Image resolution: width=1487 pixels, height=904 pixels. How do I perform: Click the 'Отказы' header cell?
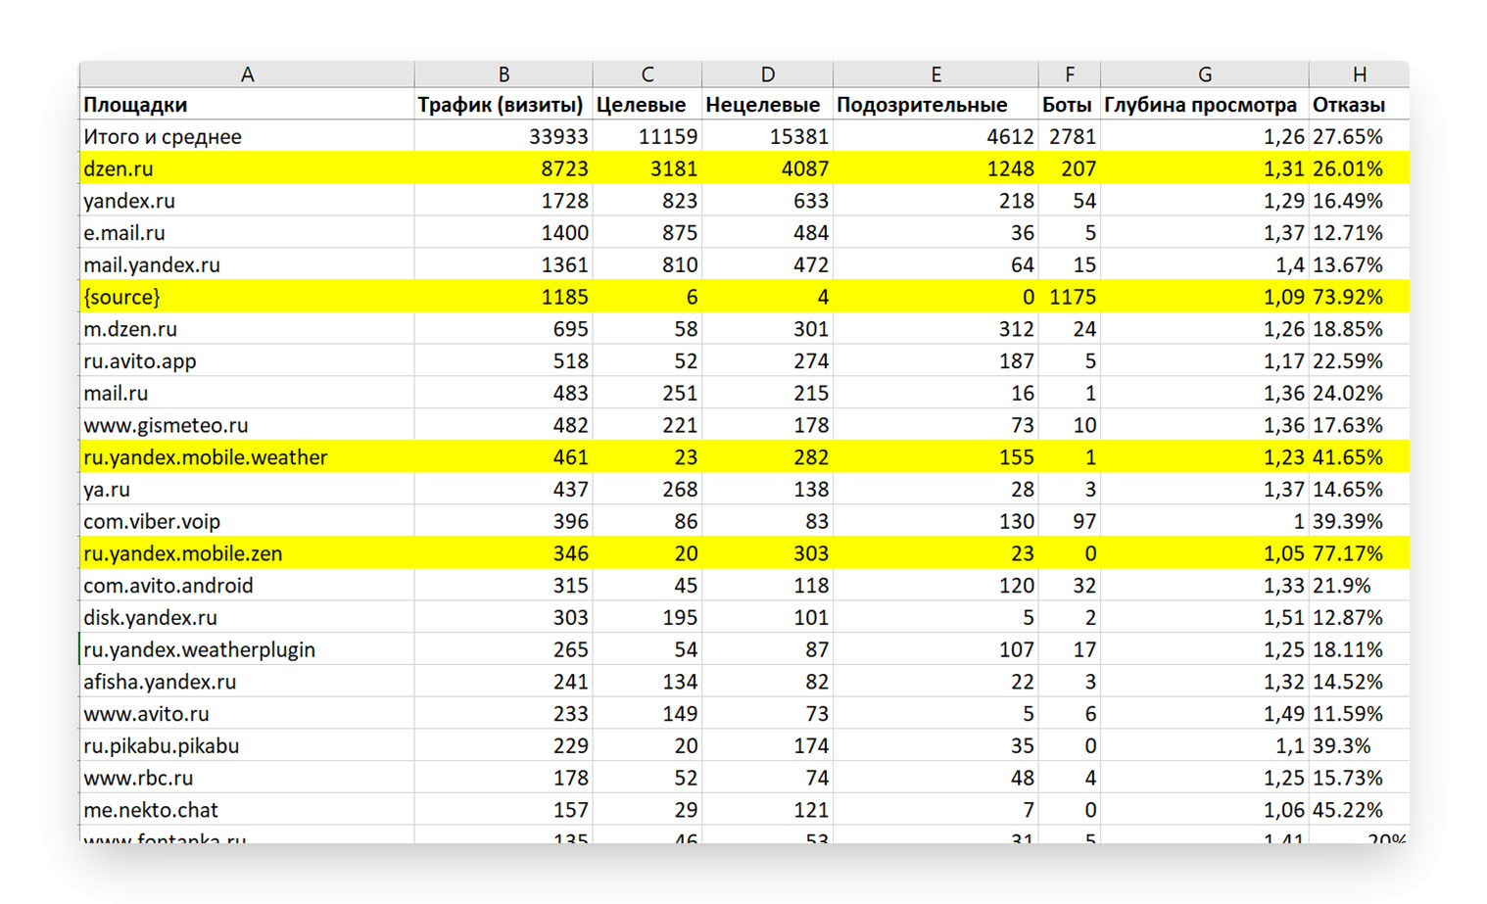pos(1360,105)
